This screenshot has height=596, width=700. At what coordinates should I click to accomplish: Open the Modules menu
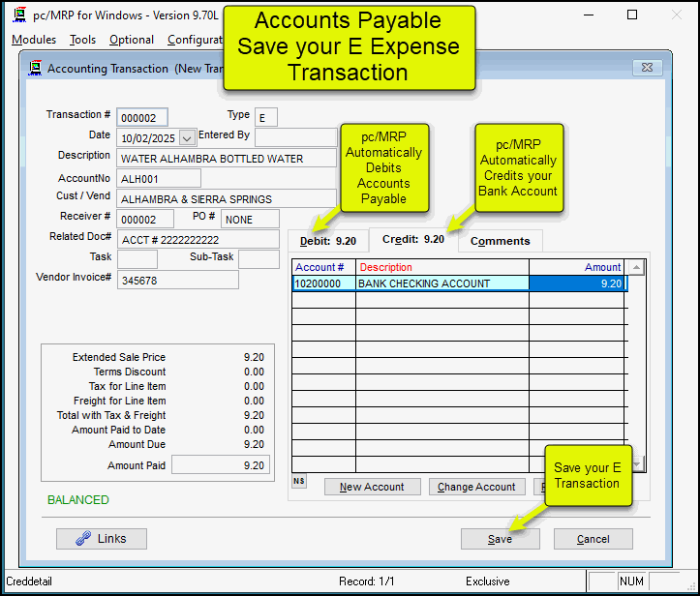click(x=34, y=40)
